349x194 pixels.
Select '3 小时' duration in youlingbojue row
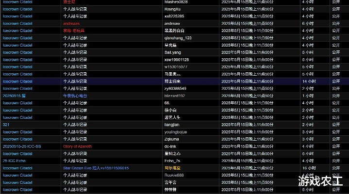(308, 132)
